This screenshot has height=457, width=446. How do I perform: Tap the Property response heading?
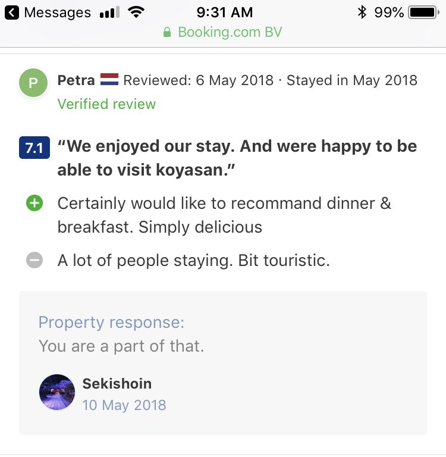(111, 323)
